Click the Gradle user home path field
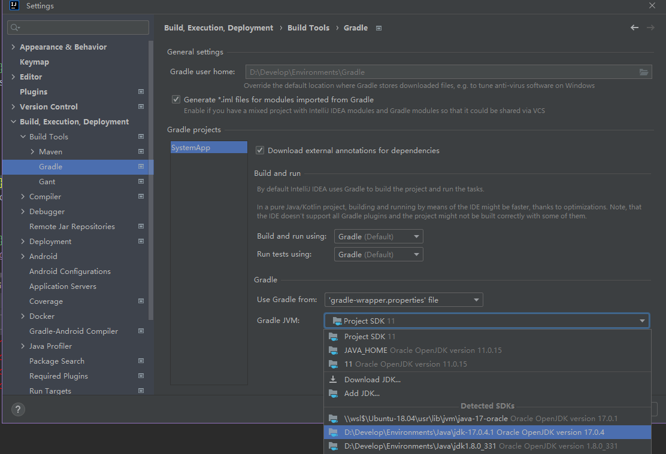This screenshot has height=454, width=666. 440,72
